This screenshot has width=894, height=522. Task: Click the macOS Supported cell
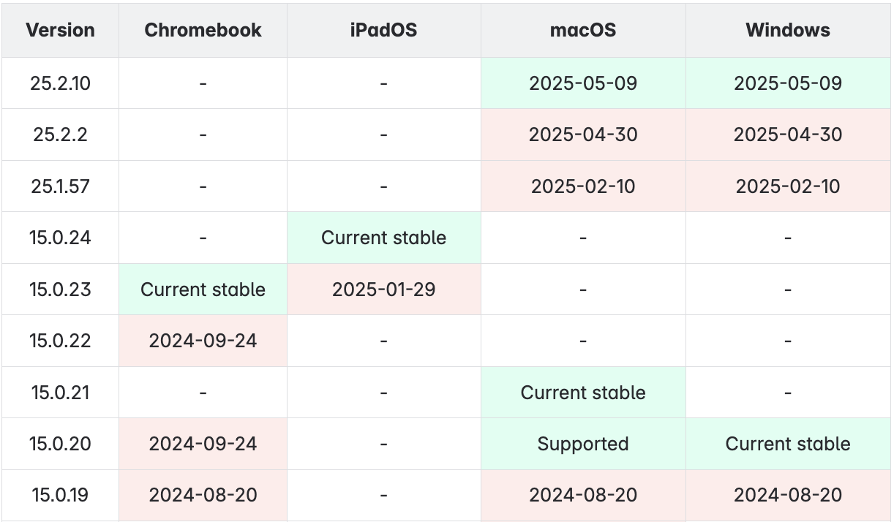(583, 444)
